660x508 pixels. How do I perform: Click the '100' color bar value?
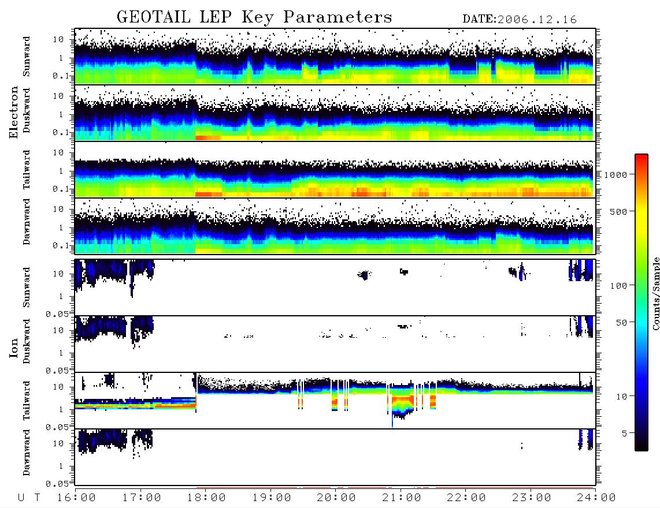pyautogui.click(x=619, y=286)
